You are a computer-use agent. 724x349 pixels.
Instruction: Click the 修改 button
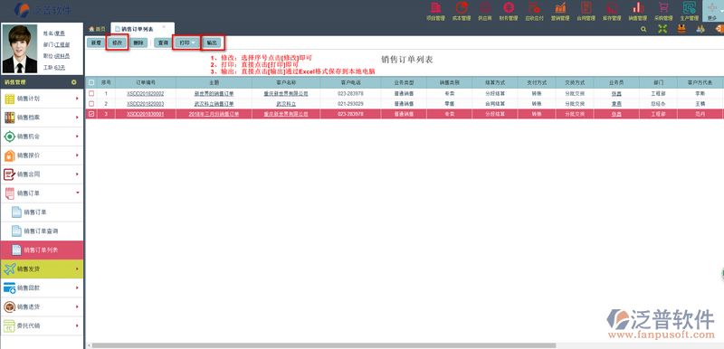click(118, 42)
